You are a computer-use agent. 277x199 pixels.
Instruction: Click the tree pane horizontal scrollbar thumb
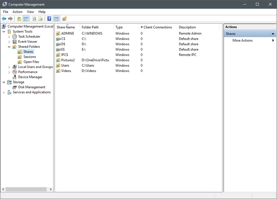(26, 189)
